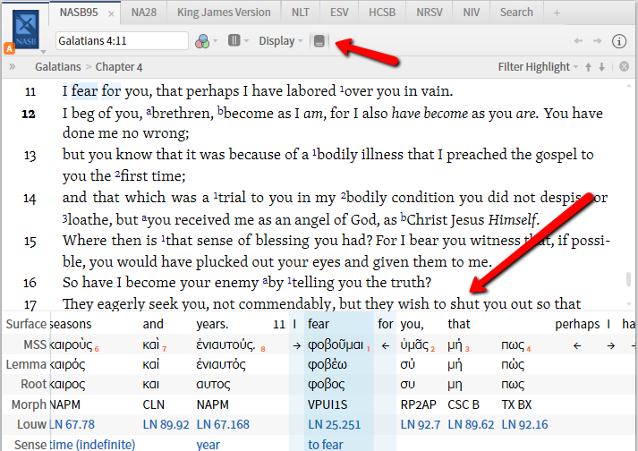Screen dimensions: 638x451
Task: Click the Greek word ἐνιαυτούς.
Action: coord(225,345)
